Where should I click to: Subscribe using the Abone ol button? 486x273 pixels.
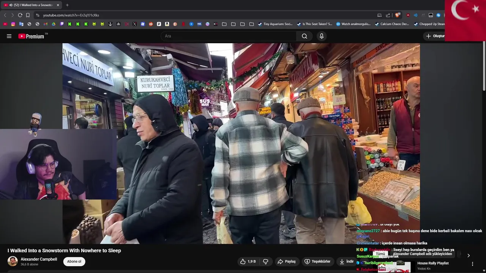tap(74, 262)
